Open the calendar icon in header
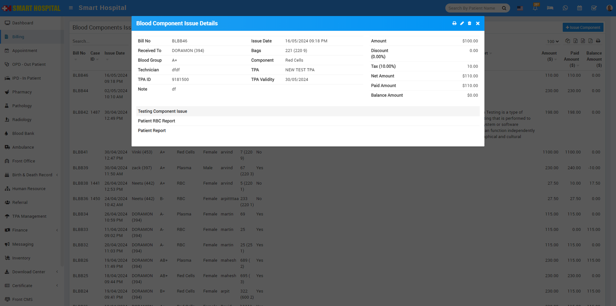The height and width of the screenshot is (306, 616). (x=579, y=8)
